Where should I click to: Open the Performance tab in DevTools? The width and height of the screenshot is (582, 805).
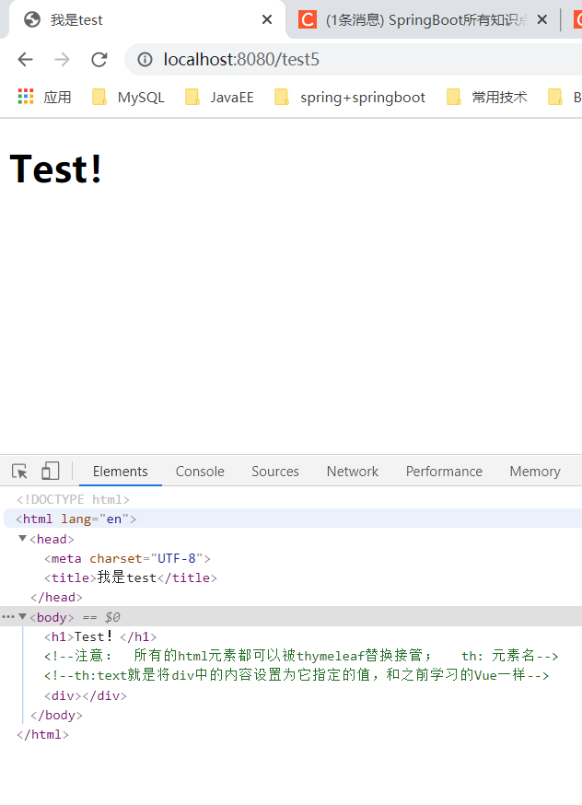pyautogui.click(x=444, y=472)
